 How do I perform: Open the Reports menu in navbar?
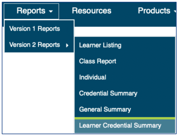tap(32, 11)
